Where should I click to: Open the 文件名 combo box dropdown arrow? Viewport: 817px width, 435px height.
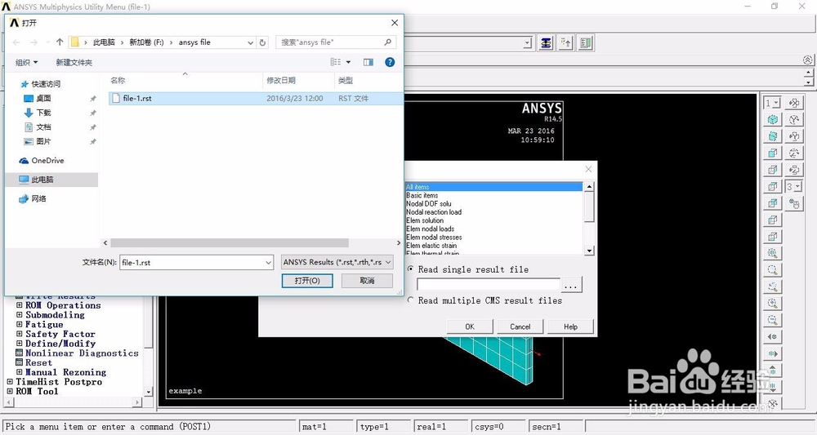(x=268, y=263)
